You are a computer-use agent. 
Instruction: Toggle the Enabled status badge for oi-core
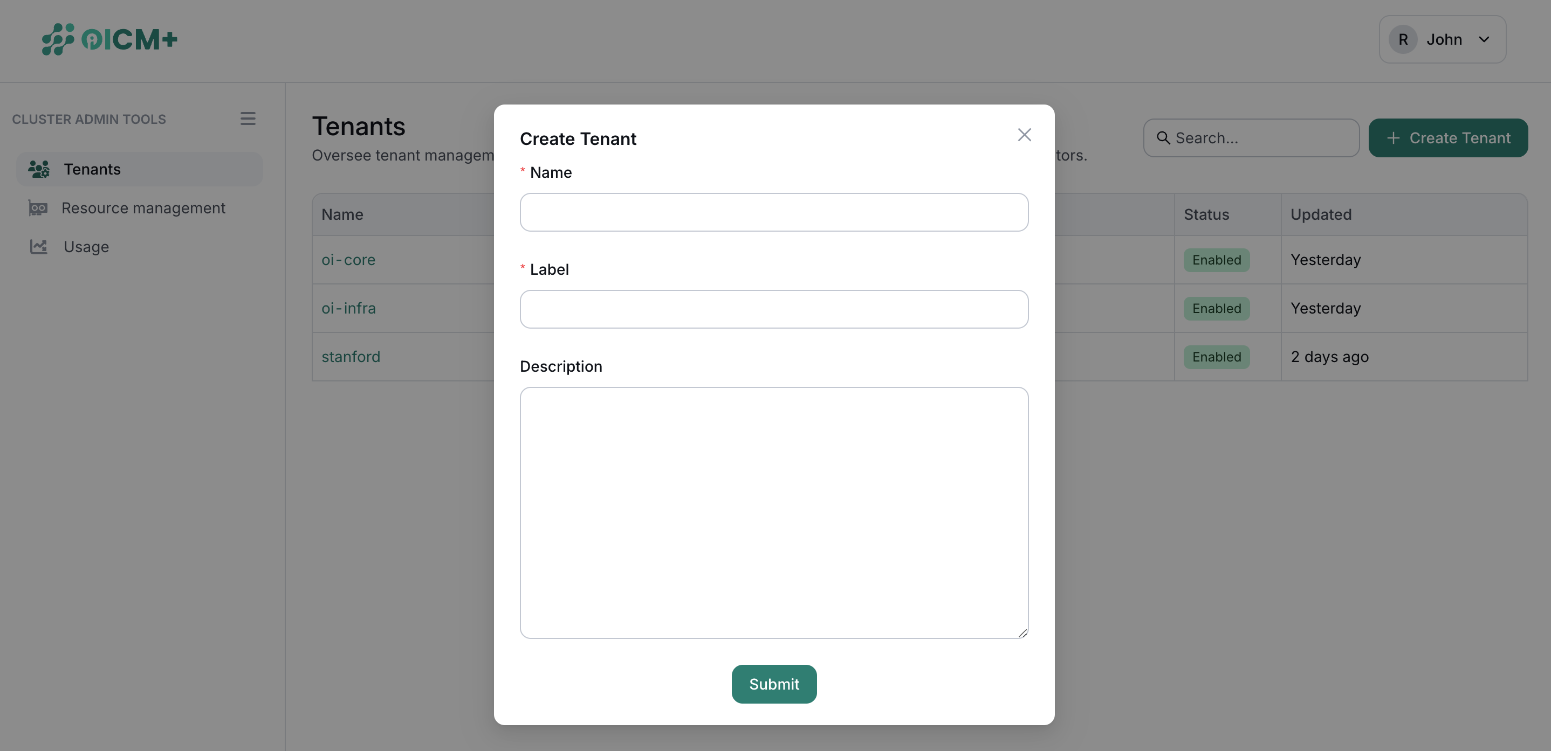(1216, 260)
